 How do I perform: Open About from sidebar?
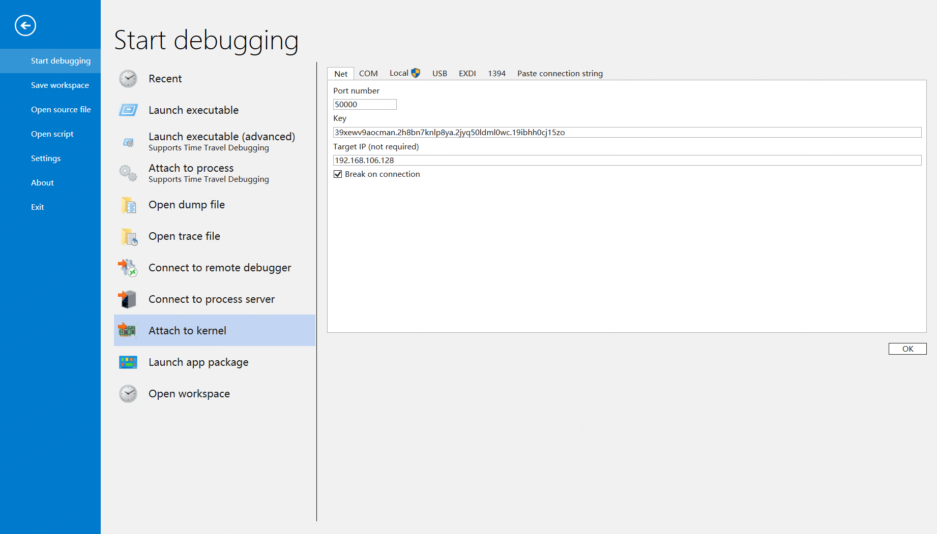point(50,183)
